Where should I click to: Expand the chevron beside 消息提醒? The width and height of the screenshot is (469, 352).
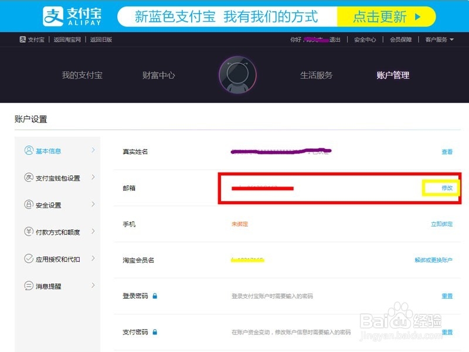click(93, 285)
